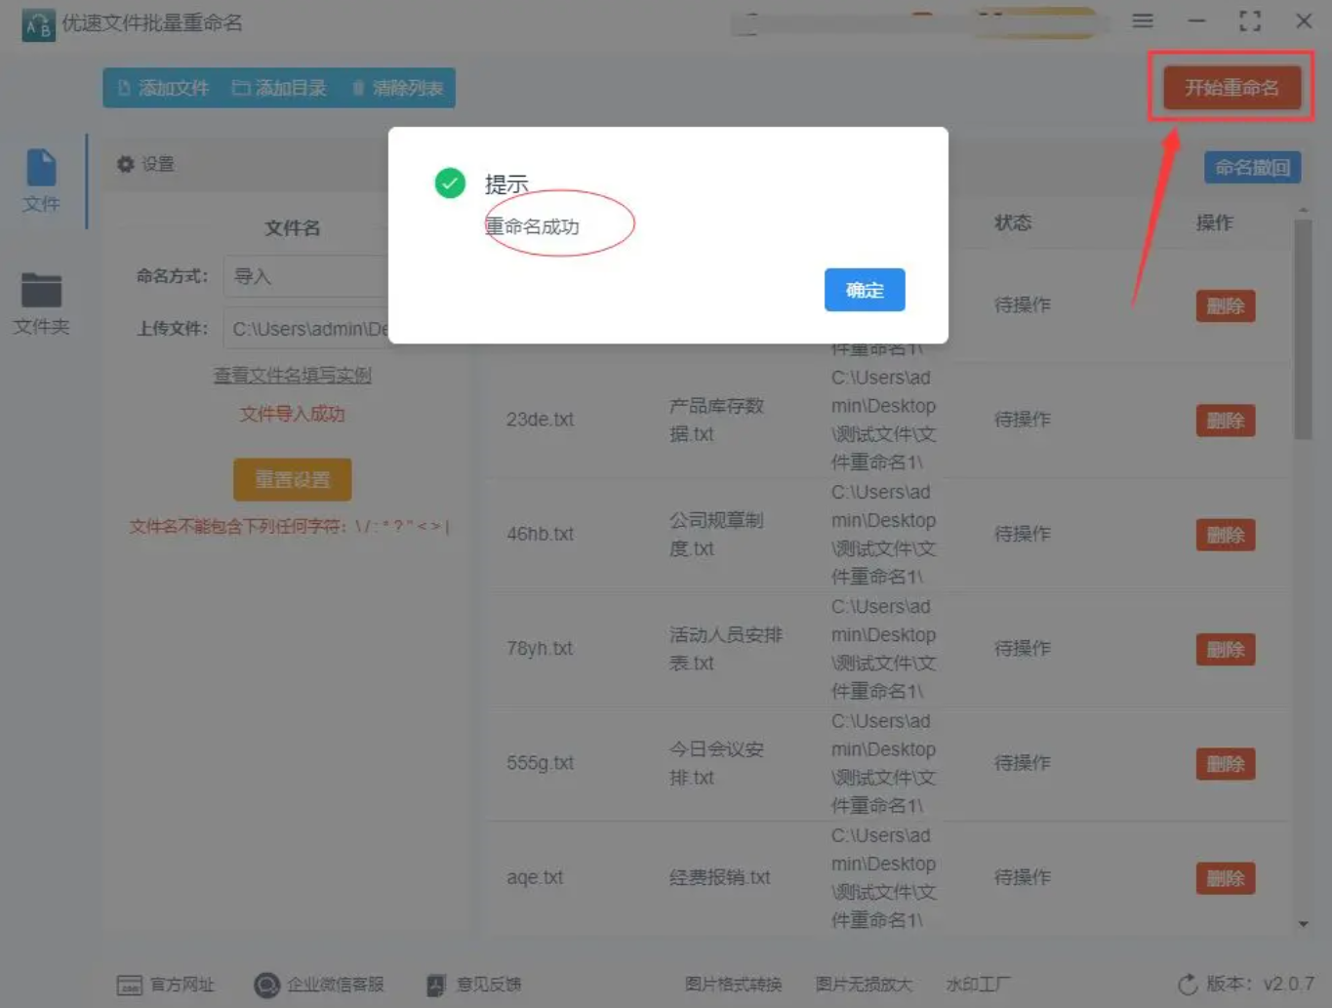Viewport: 1332px width, 1008px height.
Task: Click the 待操作 status of 23de.txt
Action: pos(1023,420)
